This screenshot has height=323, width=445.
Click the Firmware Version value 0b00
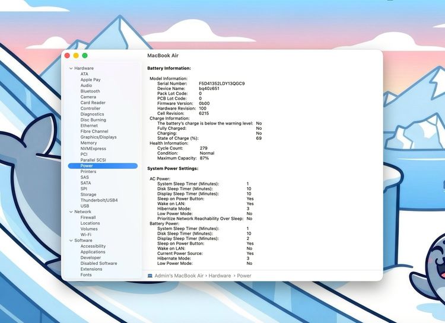[x=204, y=104]
